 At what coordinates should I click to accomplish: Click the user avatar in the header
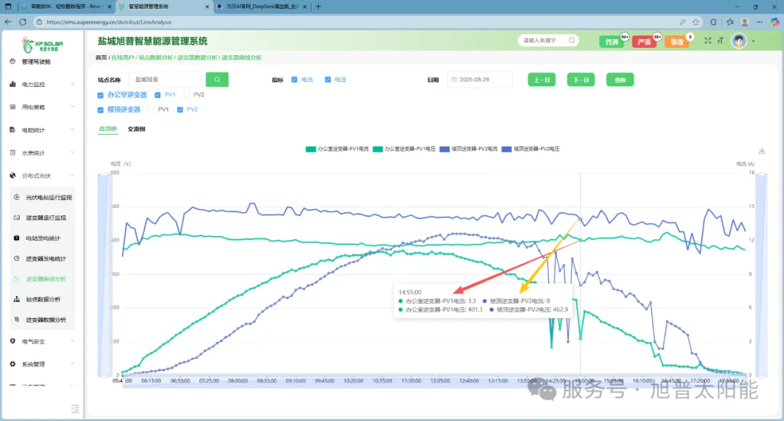[739, 41]
